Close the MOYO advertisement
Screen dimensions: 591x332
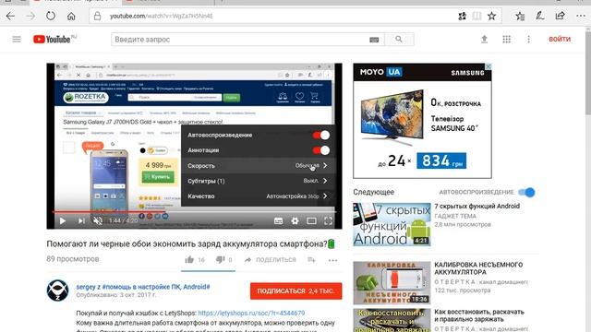(x=488, y=66)
